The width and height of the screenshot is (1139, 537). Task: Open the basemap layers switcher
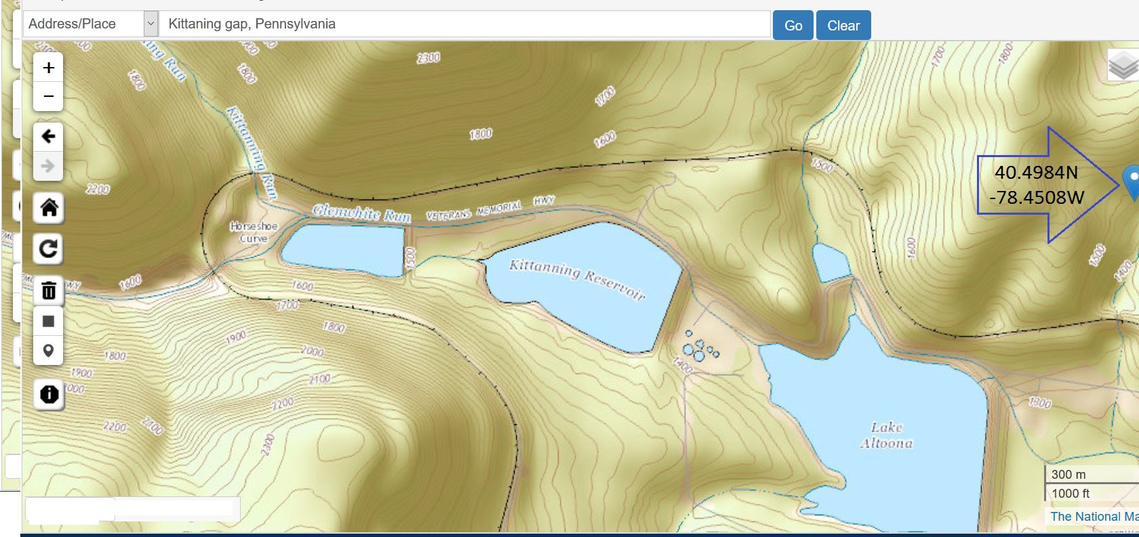click(1123, 66)
